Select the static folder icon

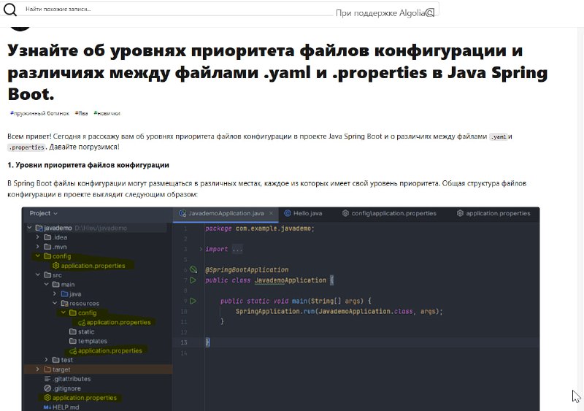tap(73, 331)
